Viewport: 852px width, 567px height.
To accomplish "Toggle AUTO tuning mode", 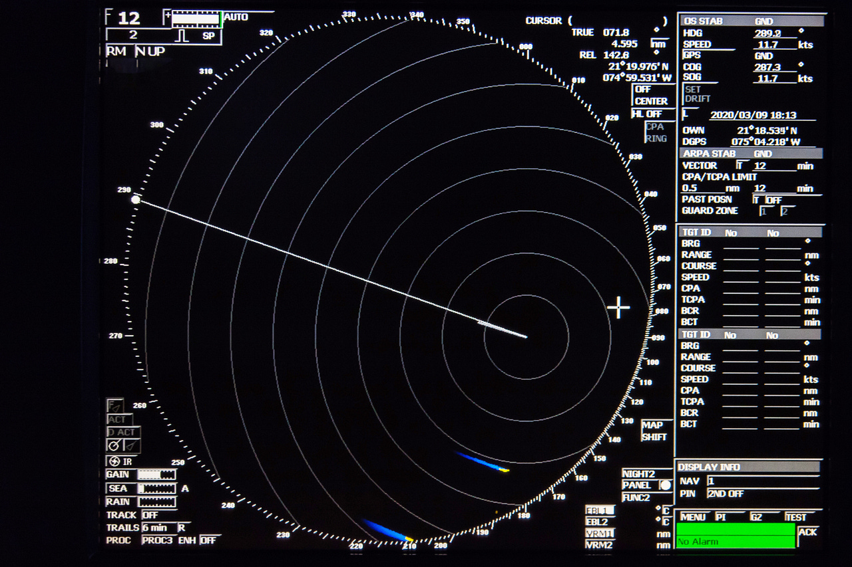I will pos(236,17).
